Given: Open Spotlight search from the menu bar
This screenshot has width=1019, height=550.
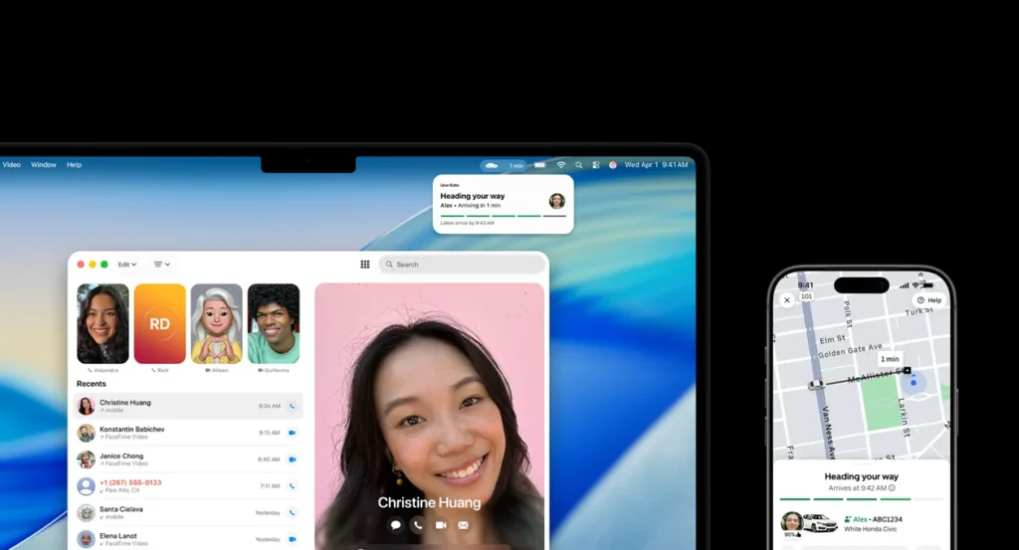Looking at the screenshot, I should 578,165.
